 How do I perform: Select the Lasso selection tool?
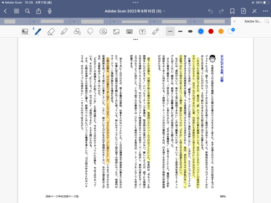[90, 31]
